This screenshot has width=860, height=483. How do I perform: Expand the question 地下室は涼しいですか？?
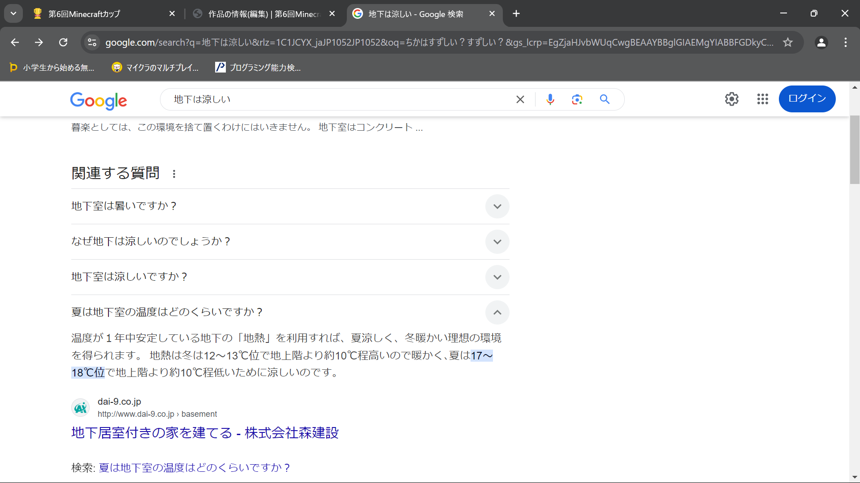point(290,277)
